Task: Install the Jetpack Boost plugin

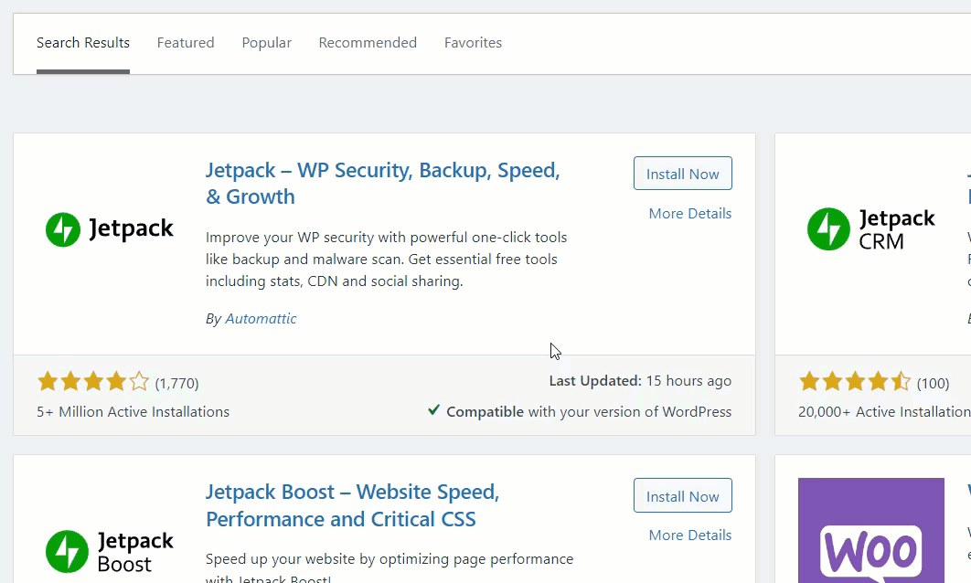Action: click(682, 496)
